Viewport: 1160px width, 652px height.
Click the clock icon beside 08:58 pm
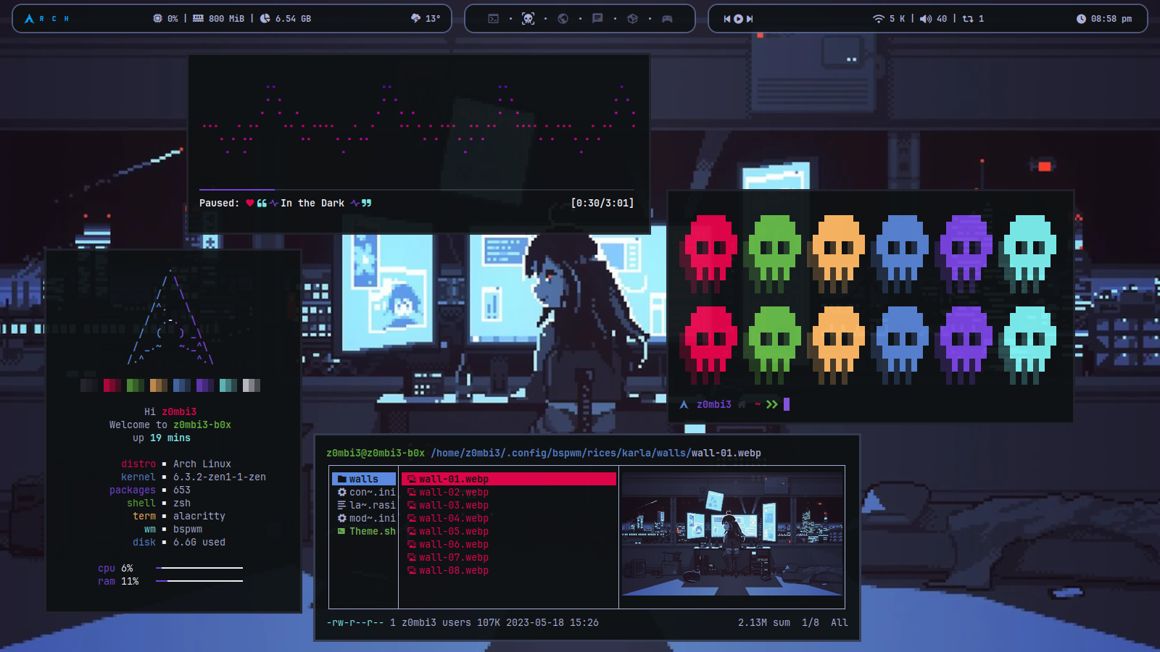point(1081,19)
